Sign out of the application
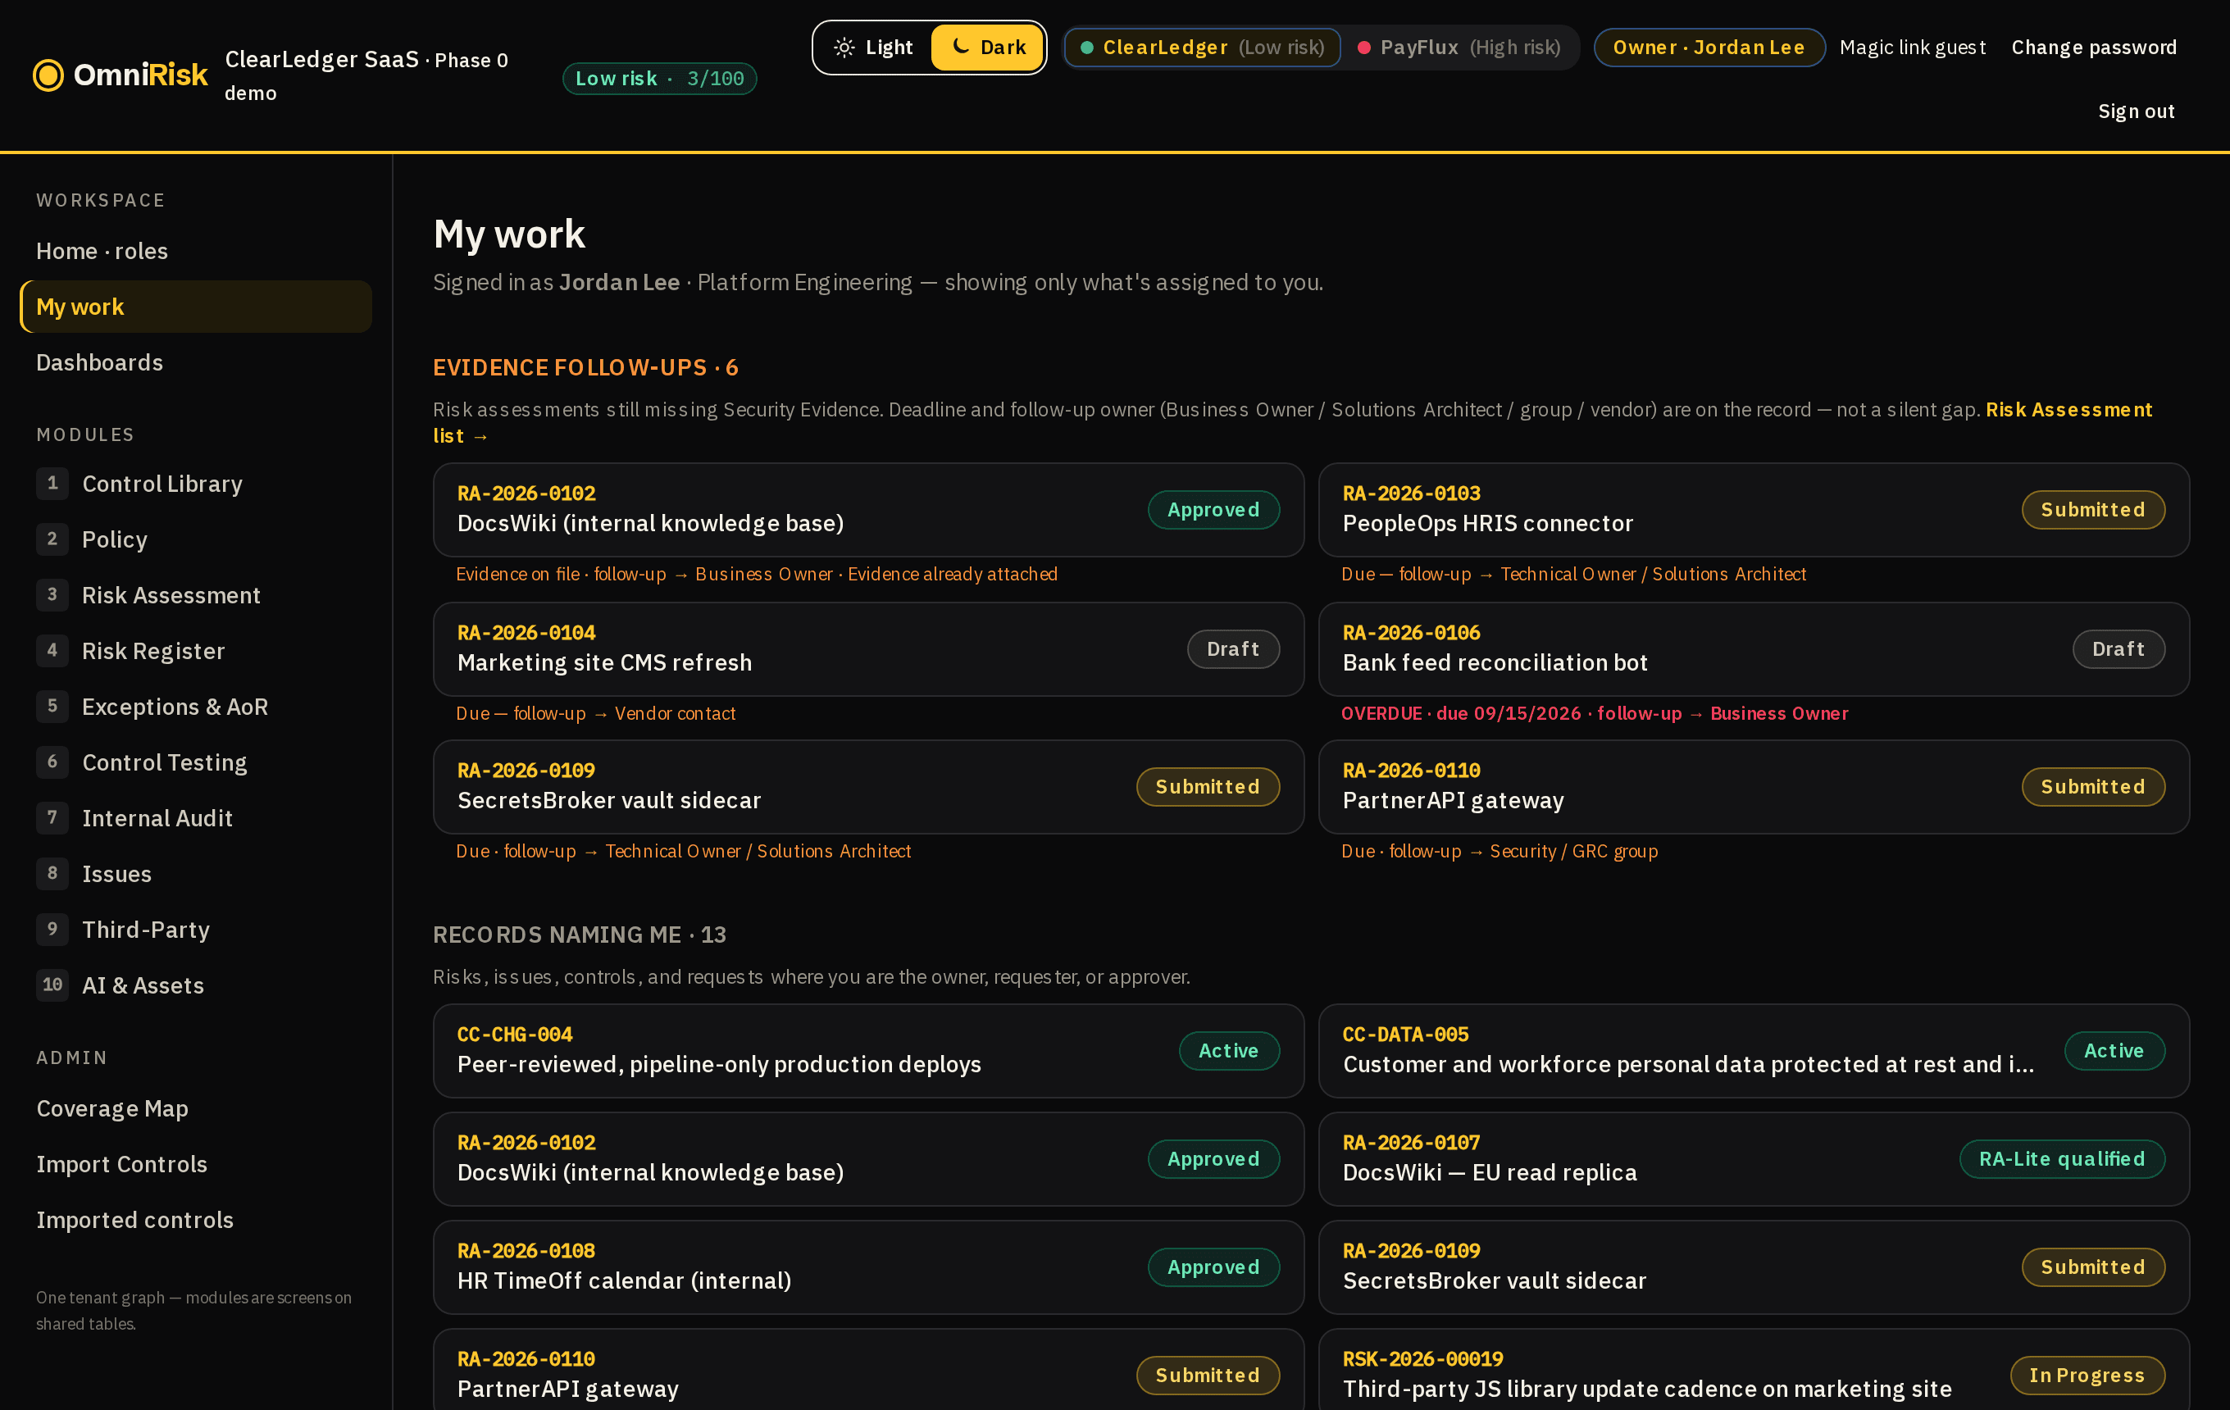 2136,111
